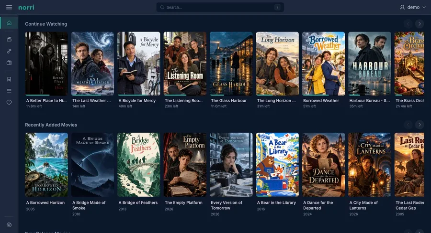The height and width of the screenshot is (233, 431).
Task: Resume The Glass Harbour poster
Action: point(231,64)
